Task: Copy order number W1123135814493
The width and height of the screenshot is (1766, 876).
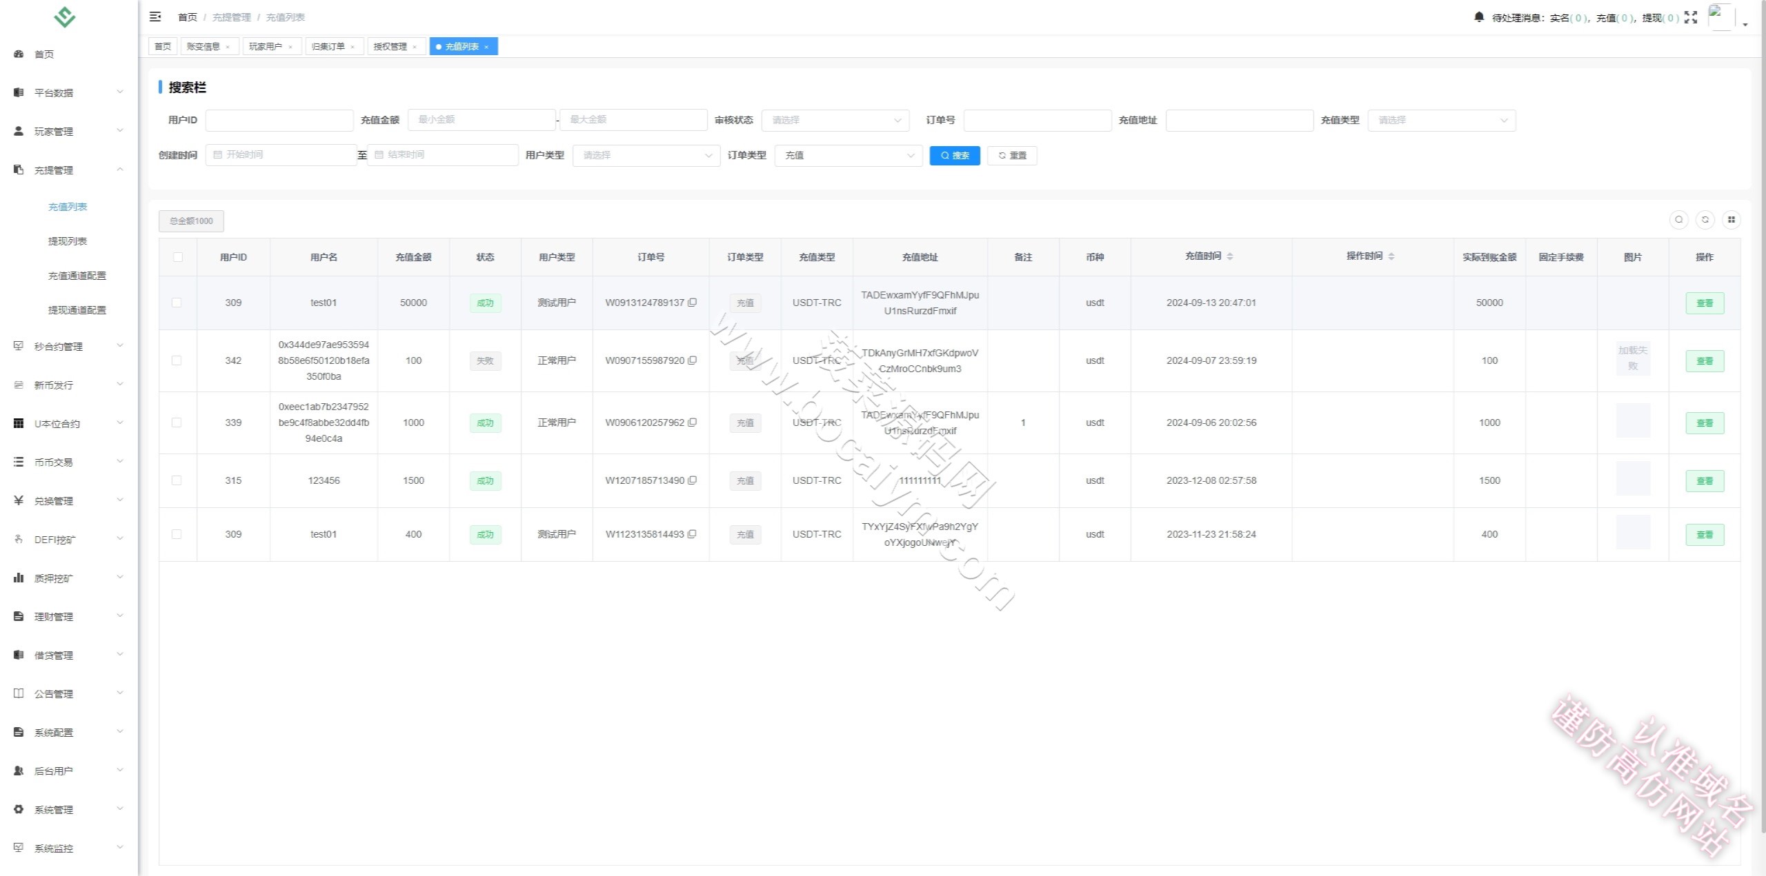Action: click(692, 534)
